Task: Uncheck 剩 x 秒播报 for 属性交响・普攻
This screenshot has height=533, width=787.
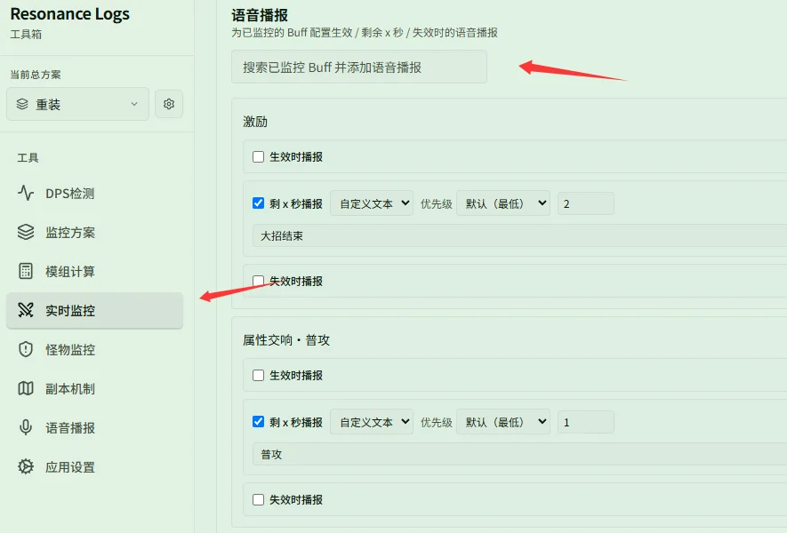Action: pos(258,422)
